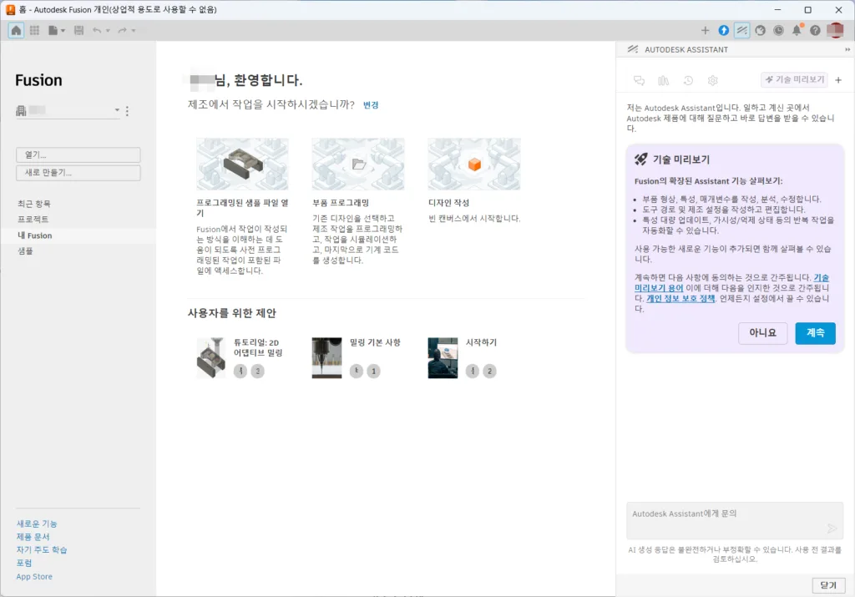Collapse the Autodesk Assistant panel chevrons
Screen dimensions: 855x597
[847, 49]
